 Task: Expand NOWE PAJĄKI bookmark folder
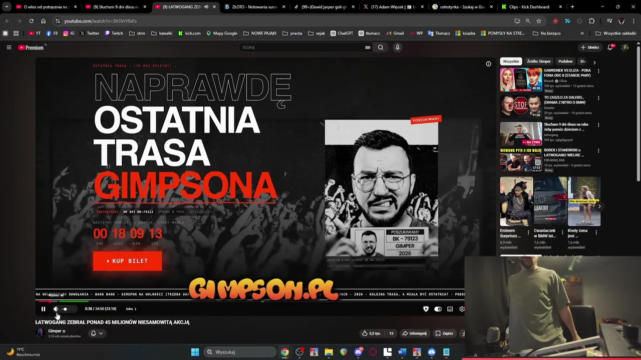click(x=259, y=33)
